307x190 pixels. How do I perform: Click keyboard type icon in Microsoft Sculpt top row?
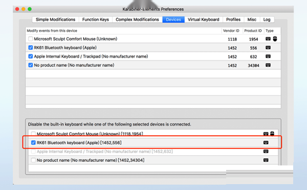pos(268,39)
